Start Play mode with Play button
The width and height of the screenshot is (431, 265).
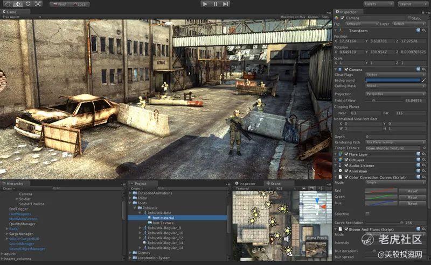click(x=205, y=4)
